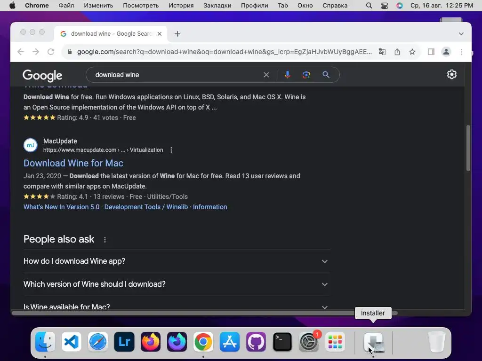Open Chrome three-dot menu
The width and height of the screenshot is (482, 361).
tap(461, 52)
